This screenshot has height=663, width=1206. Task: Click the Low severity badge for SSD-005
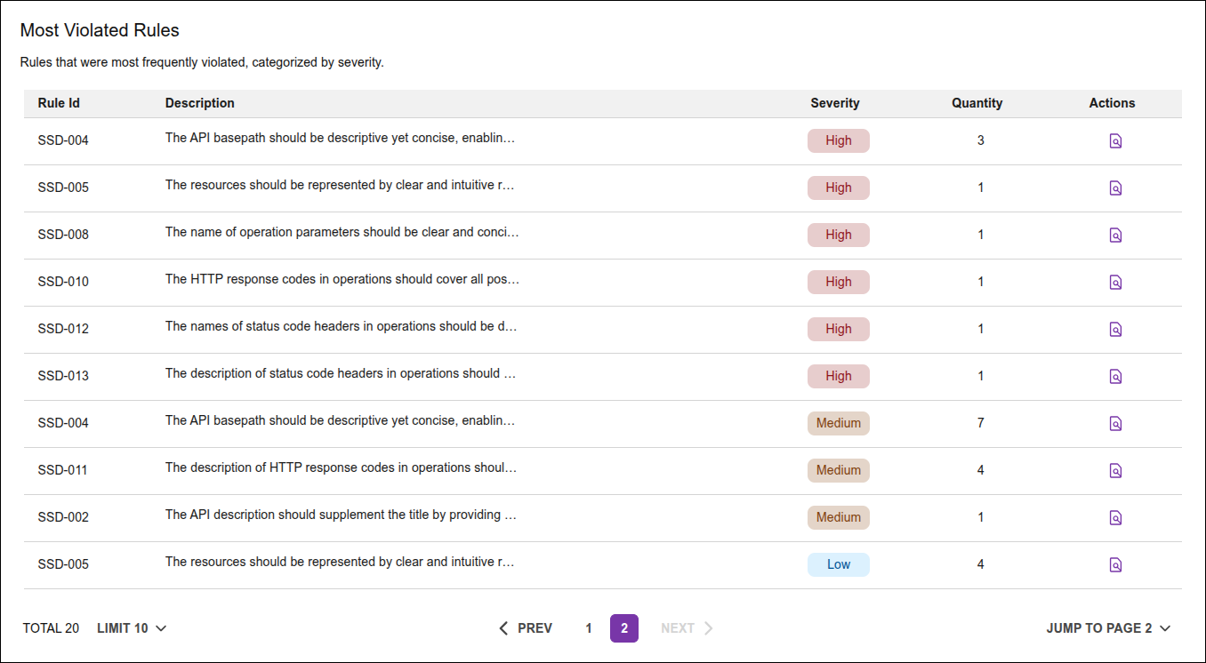[838, 564]
